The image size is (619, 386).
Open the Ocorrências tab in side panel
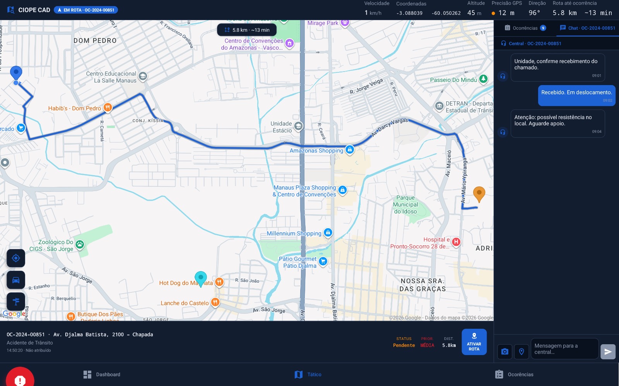pyautogui.click(x=525, y=28)
